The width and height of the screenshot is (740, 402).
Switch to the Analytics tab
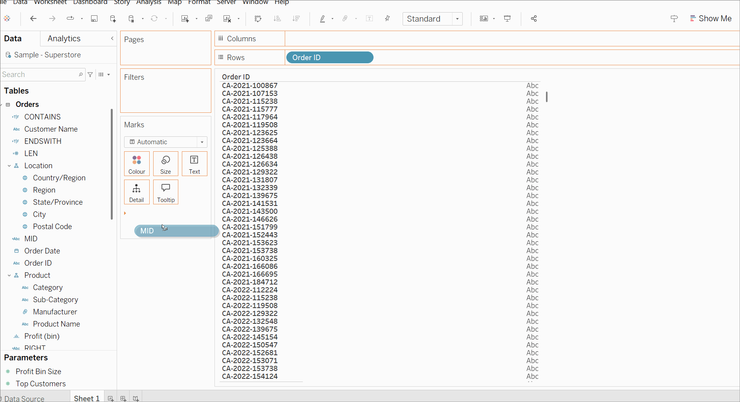click(64, 39)
